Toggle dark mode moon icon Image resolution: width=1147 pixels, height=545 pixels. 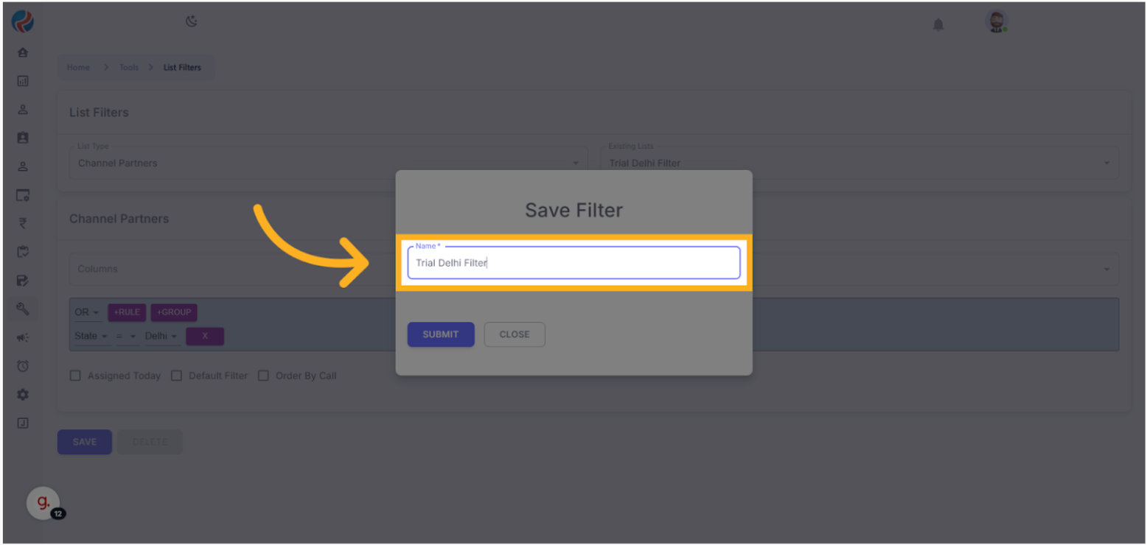[x=192, y=22]
